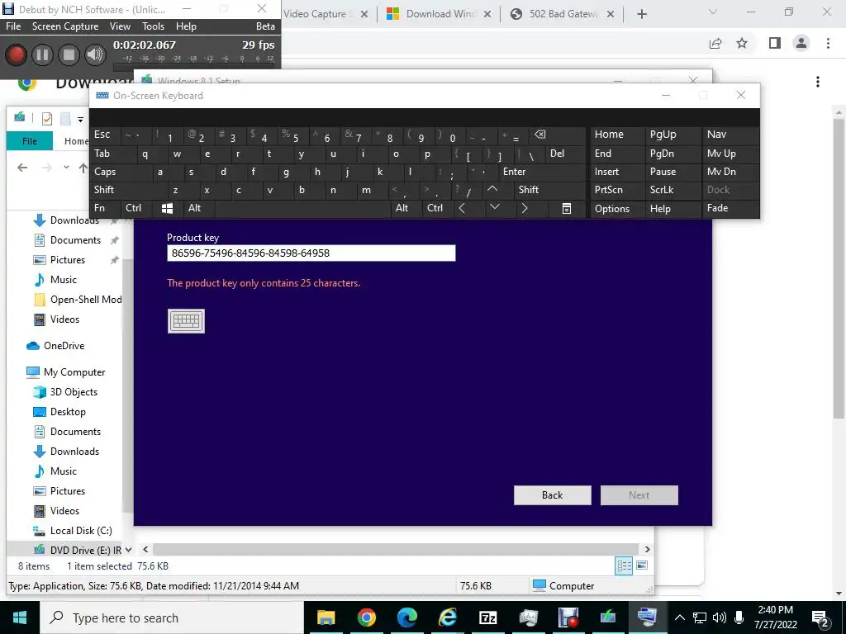Image resolution: width=846 pixels, height=634 pixels.
Task: Toggle right Shift key on On-Screen Keyboard
Action: [549, 190]
